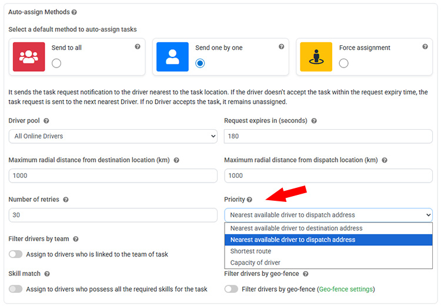Select the Force assignment radio button
441x307 pixels.
coord(343,63)
